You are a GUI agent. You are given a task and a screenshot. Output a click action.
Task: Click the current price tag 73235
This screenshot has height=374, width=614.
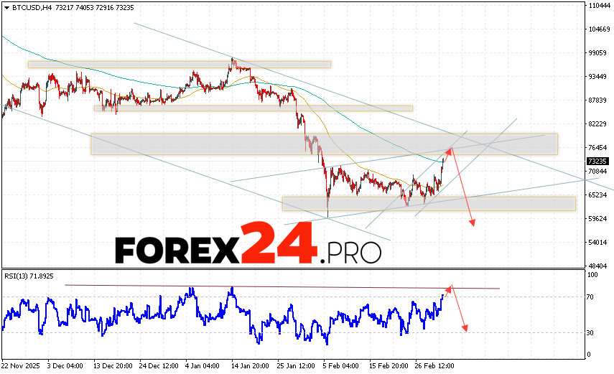[x=597, y=162]
